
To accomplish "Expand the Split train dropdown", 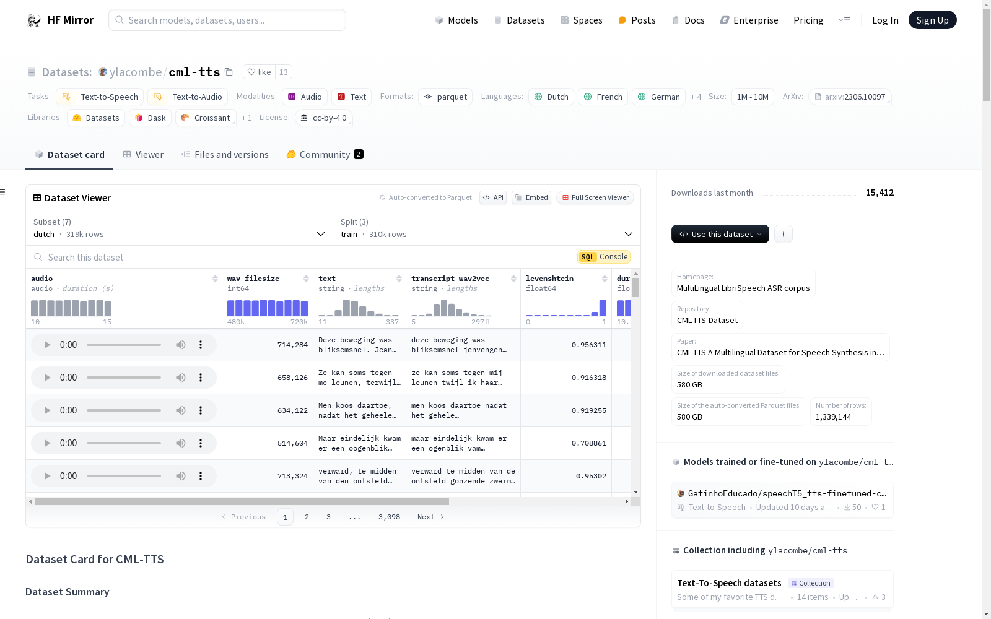I will tap(487, 228).
